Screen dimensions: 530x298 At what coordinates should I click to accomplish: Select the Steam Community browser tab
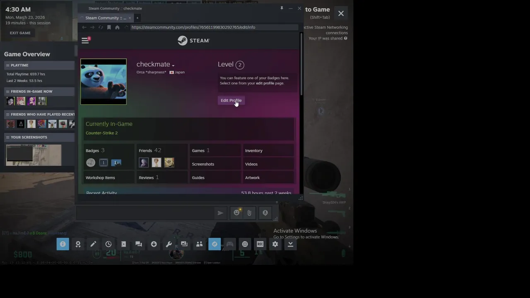[106, 18]
